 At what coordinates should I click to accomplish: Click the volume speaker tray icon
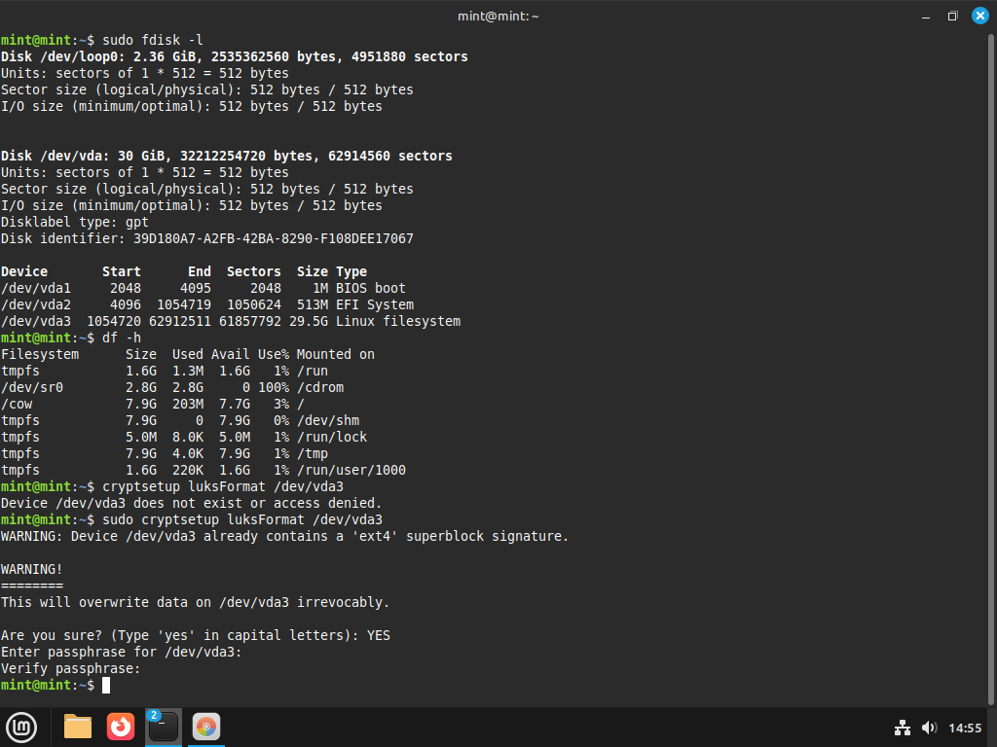928,728
